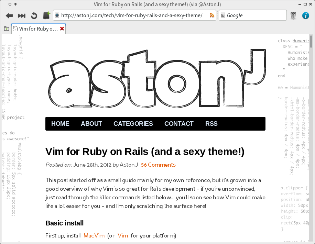Viewport: 315px width, 244px height.
Task: Open the HOME menu item
Action: pos(60,124)
